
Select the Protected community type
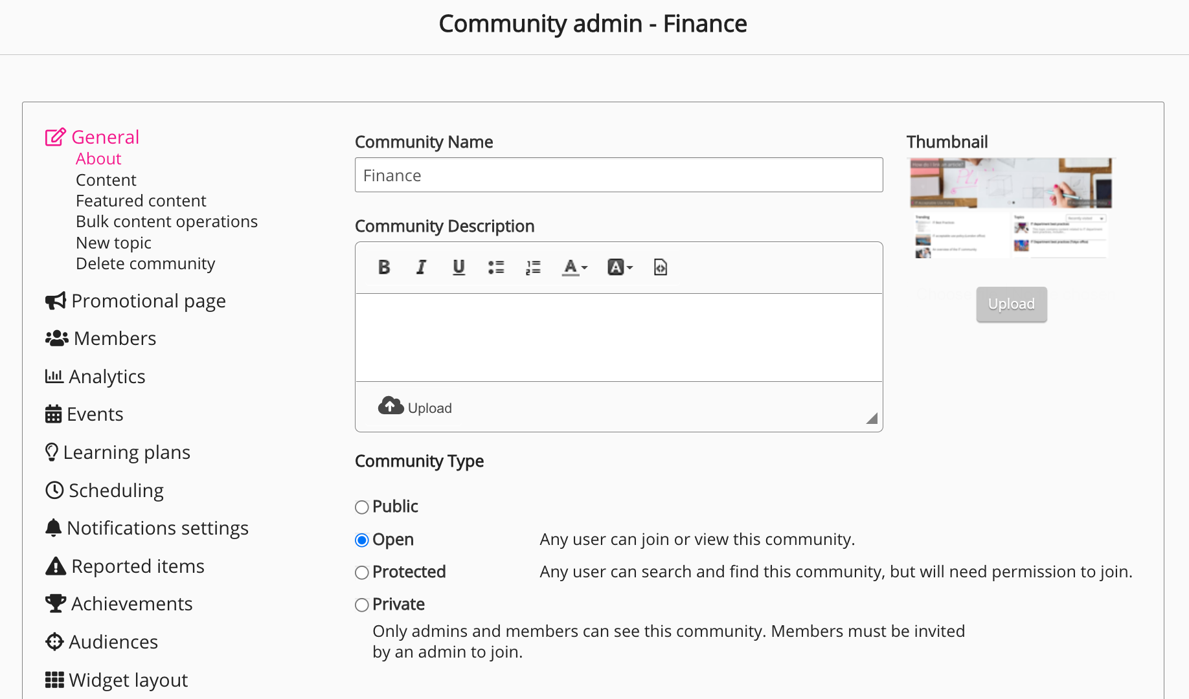tap(362, 573)
